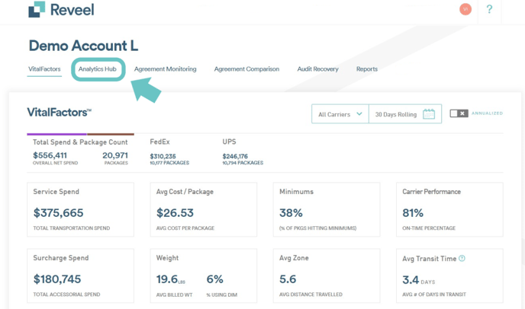
Task: Select the VitalFactors tab
Action: click(x=44, y=69)
